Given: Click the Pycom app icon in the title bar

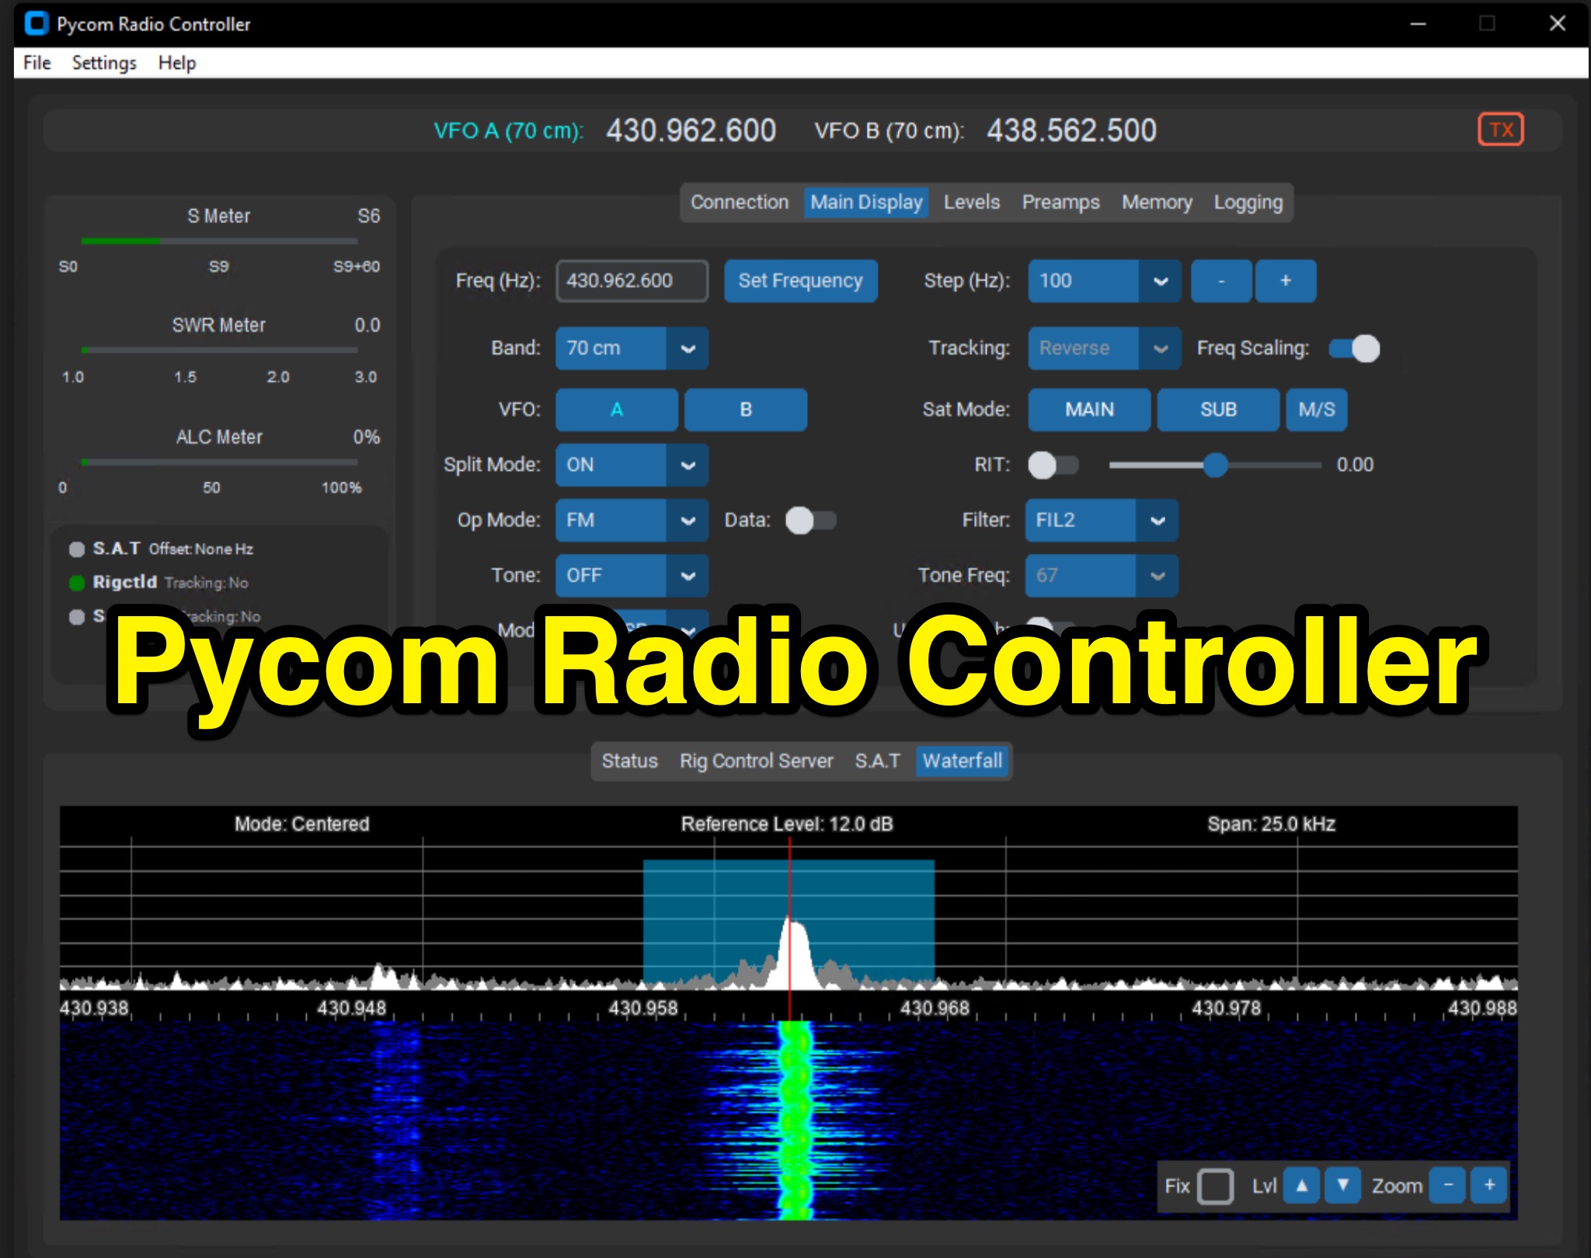Looking at the screenshot, I should pos(34,24).
